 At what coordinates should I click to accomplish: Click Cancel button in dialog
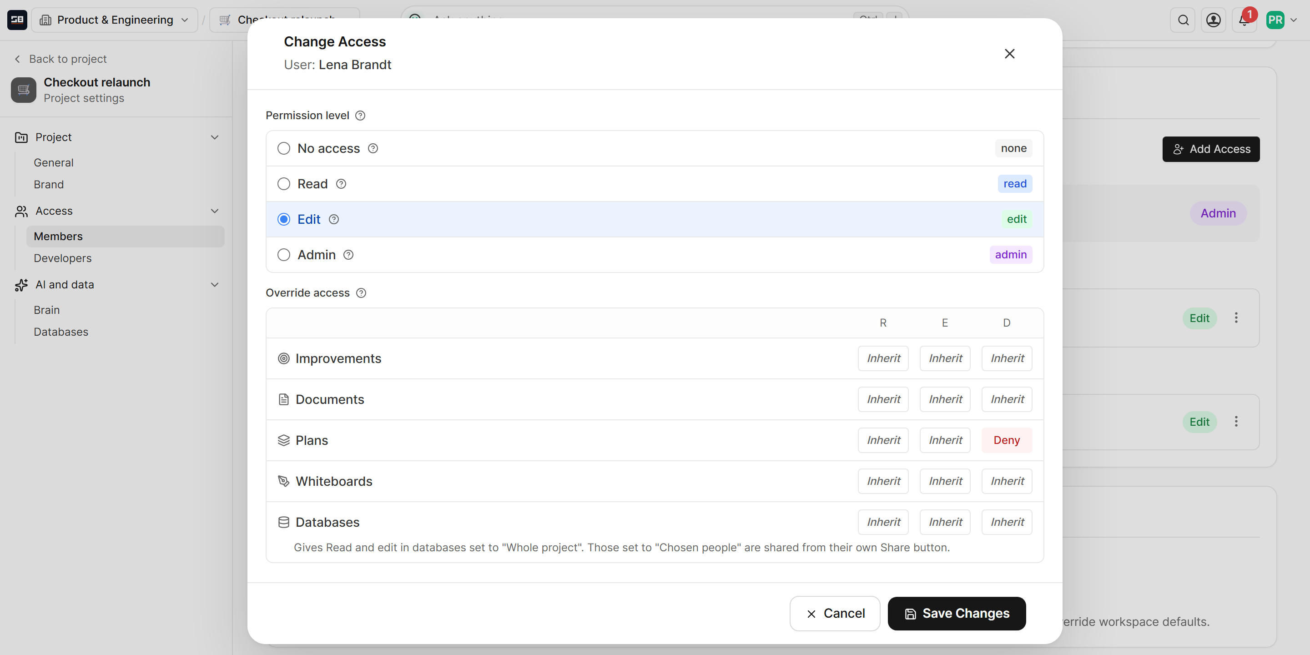click(x=835, y=613)
